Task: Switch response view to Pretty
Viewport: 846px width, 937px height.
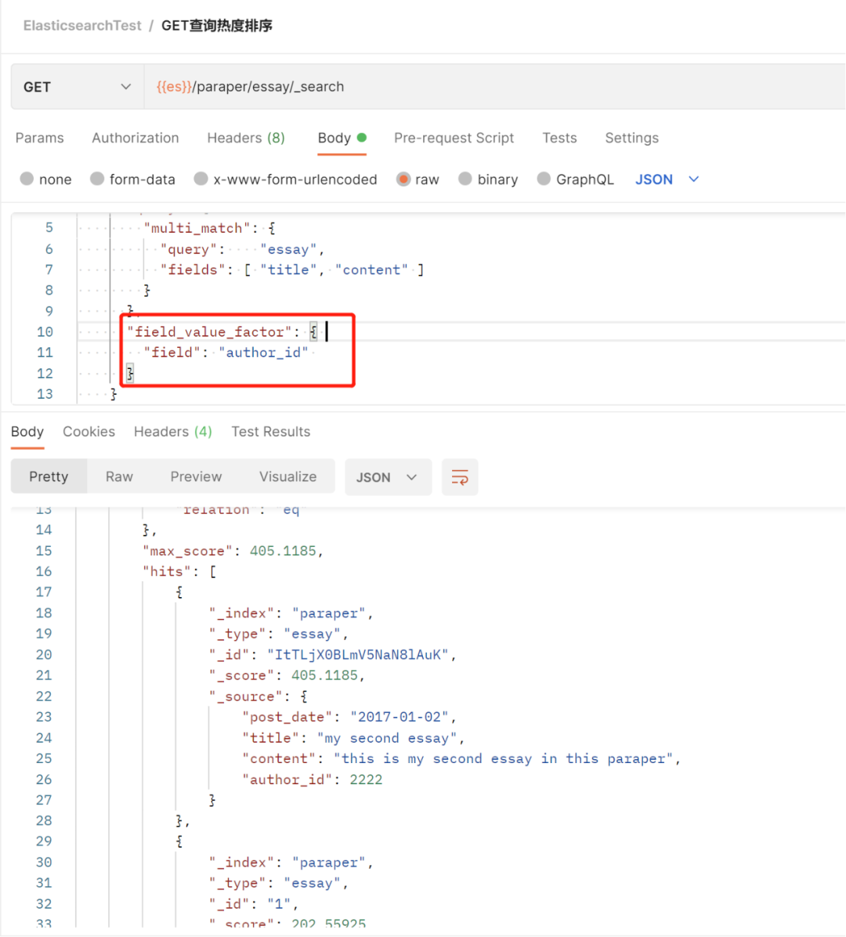Action: click(49, 476)
